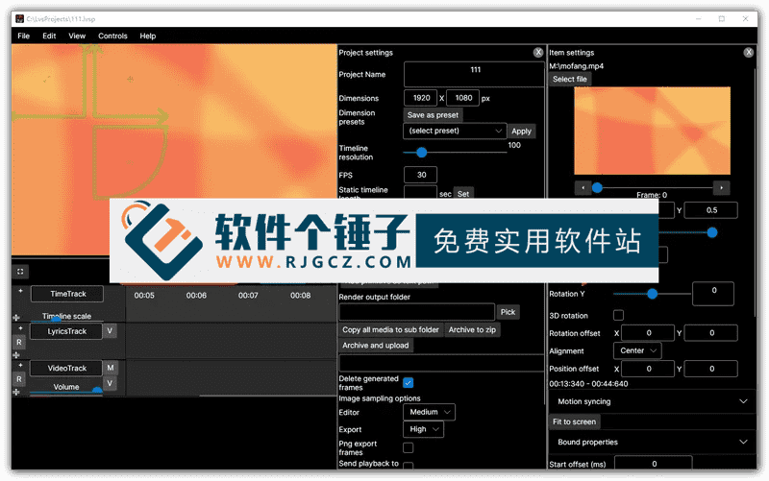Viewport: 769px width, 481px height.
Task: Click Pick render output folder button
Action: pyautogui.click(x=508, y=312)
